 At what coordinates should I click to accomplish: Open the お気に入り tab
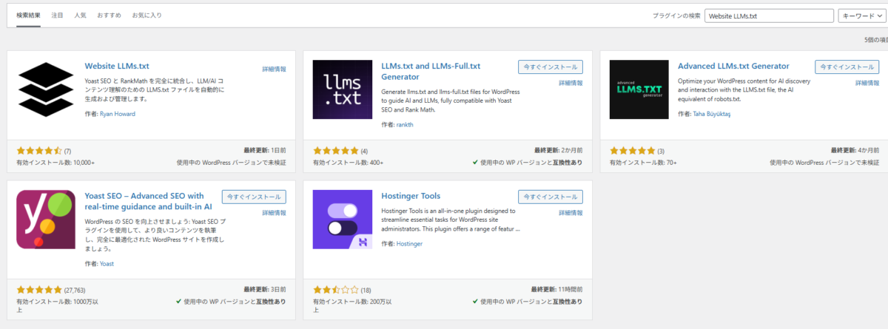click(x=147, y=15)
